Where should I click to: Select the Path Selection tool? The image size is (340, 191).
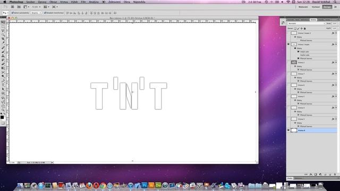point(3,89)
